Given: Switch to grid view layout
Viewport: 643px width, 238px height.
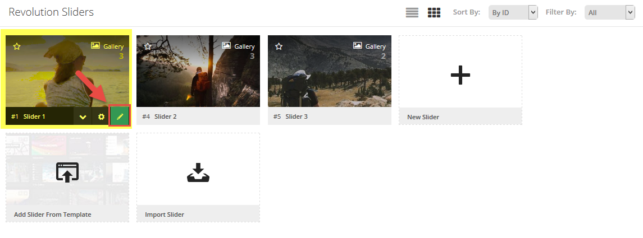Looking at the screenshot, I should click(x=434, y=12).
